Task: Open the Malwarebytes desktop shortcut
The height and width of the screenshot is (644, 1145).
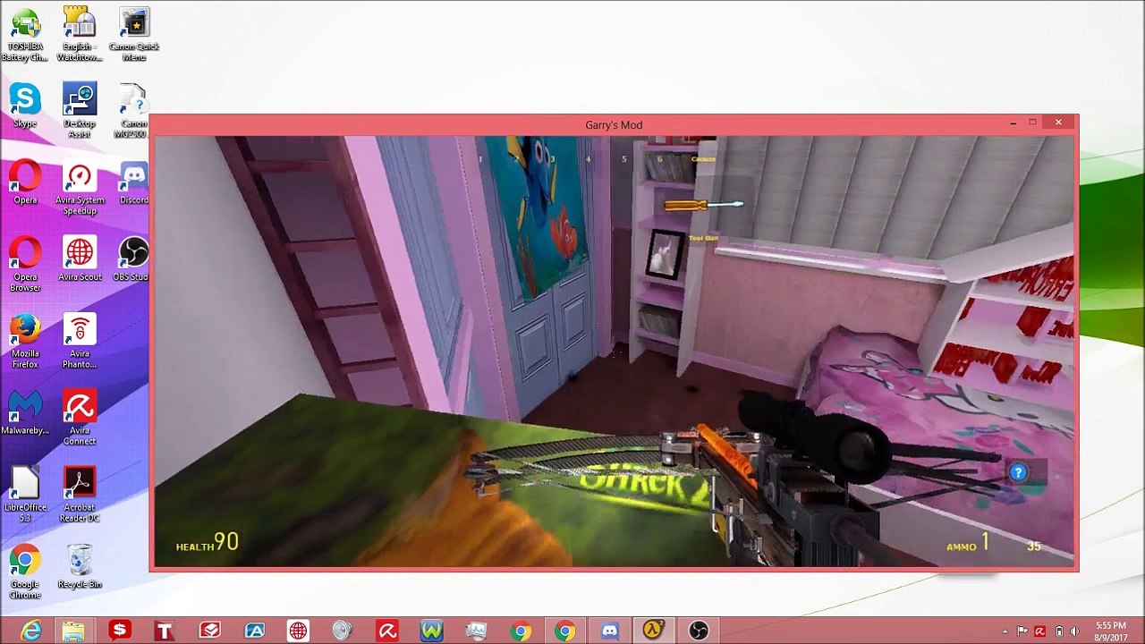Action: tap(25, 413)
